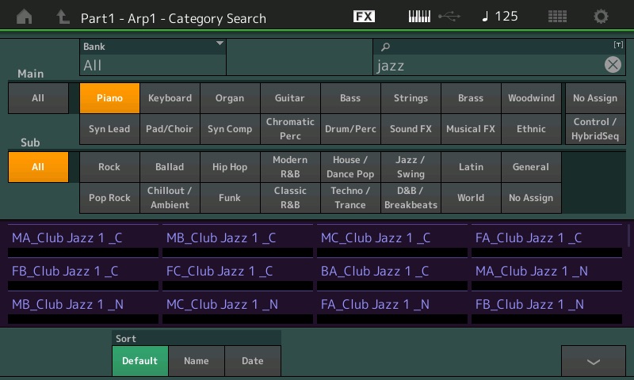Click the USB connection icon
Screen dimensions: 634x380
(449, 17)
